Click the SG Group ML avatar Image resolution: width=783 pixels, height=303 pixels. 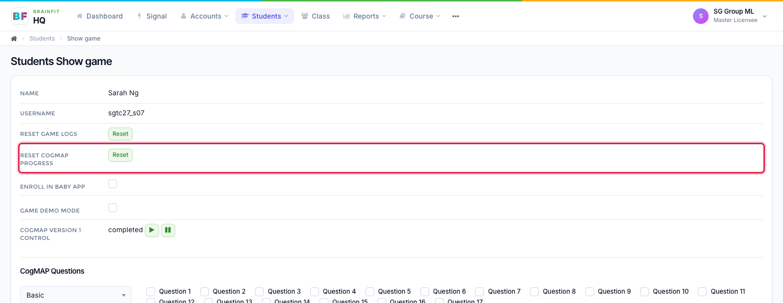[x=701, y=16]
